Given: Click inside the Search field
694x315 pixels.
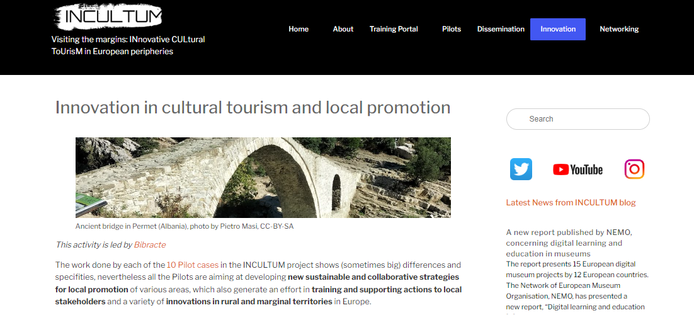Looking at the screenshot, I should (577, 118).
